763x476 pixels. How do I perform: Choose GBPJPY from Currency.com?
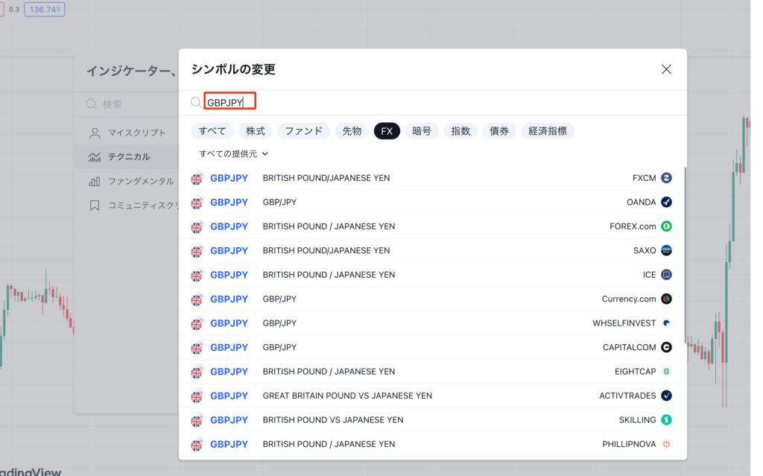[x=431, y=299]
